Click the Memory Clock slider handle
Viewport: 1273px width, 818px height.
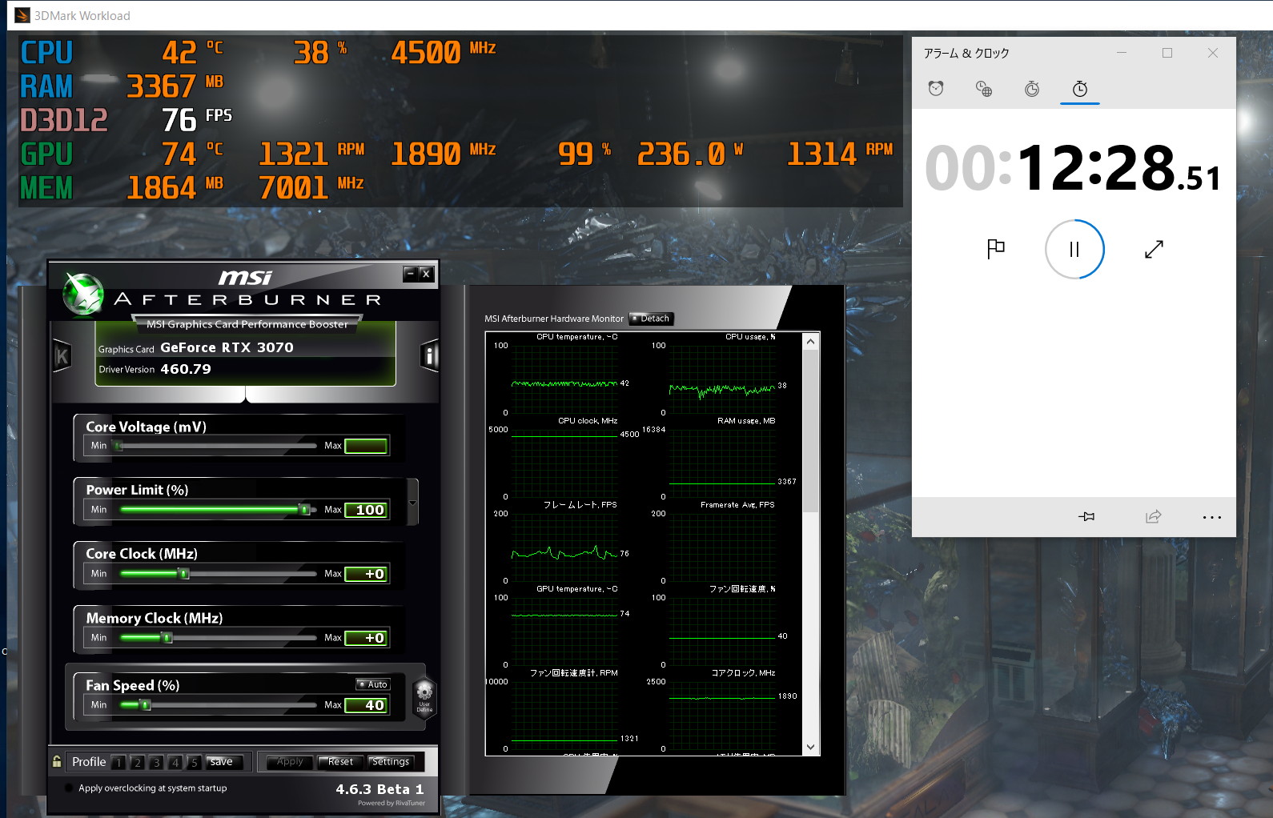(167, 637)
